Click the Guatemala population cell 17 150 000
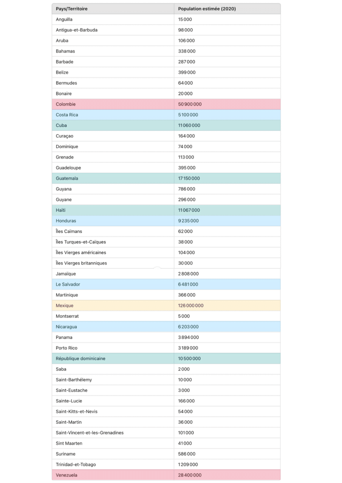The height and width of the screenshot is (483, 342). pyautogui.click(x=189, y=178)
